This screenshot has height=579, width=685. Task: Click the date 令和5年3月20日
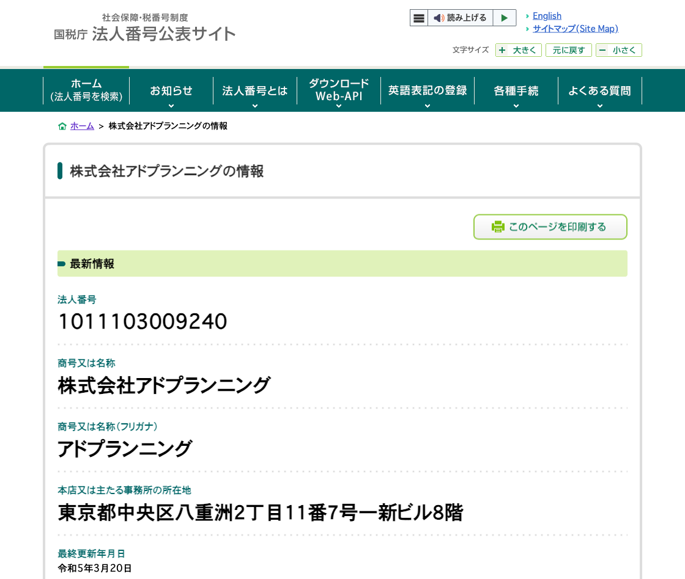[x=95, y=568]
